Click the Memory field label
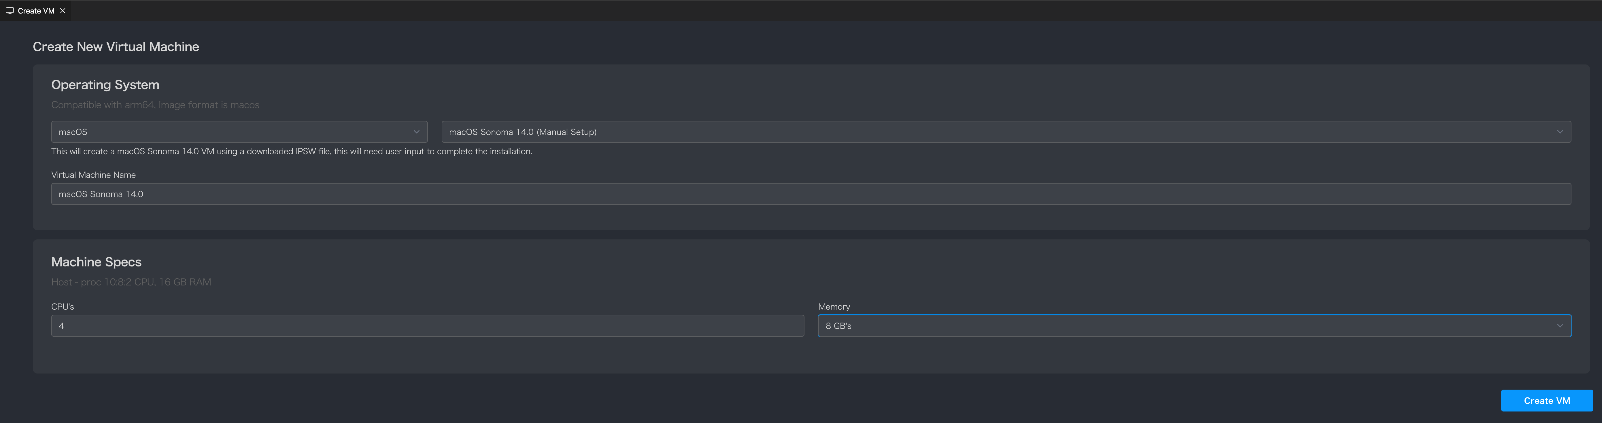The image size is (1602, 423). click(833, 306)
